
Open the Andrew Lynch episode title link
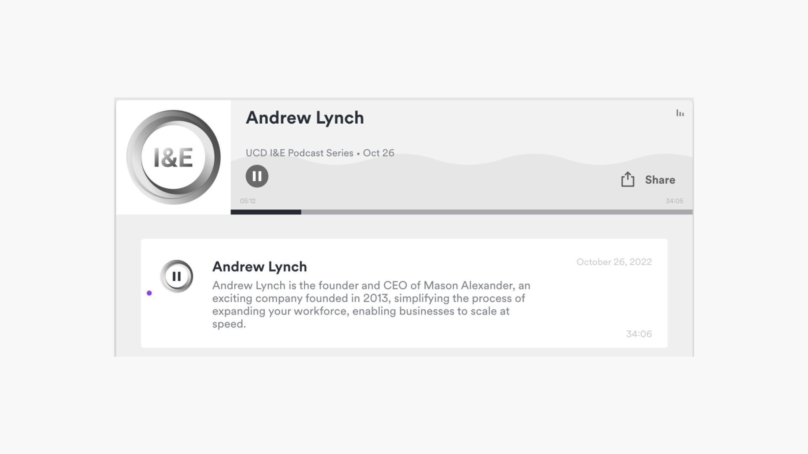pyautogui.click(x=305, y=118)
